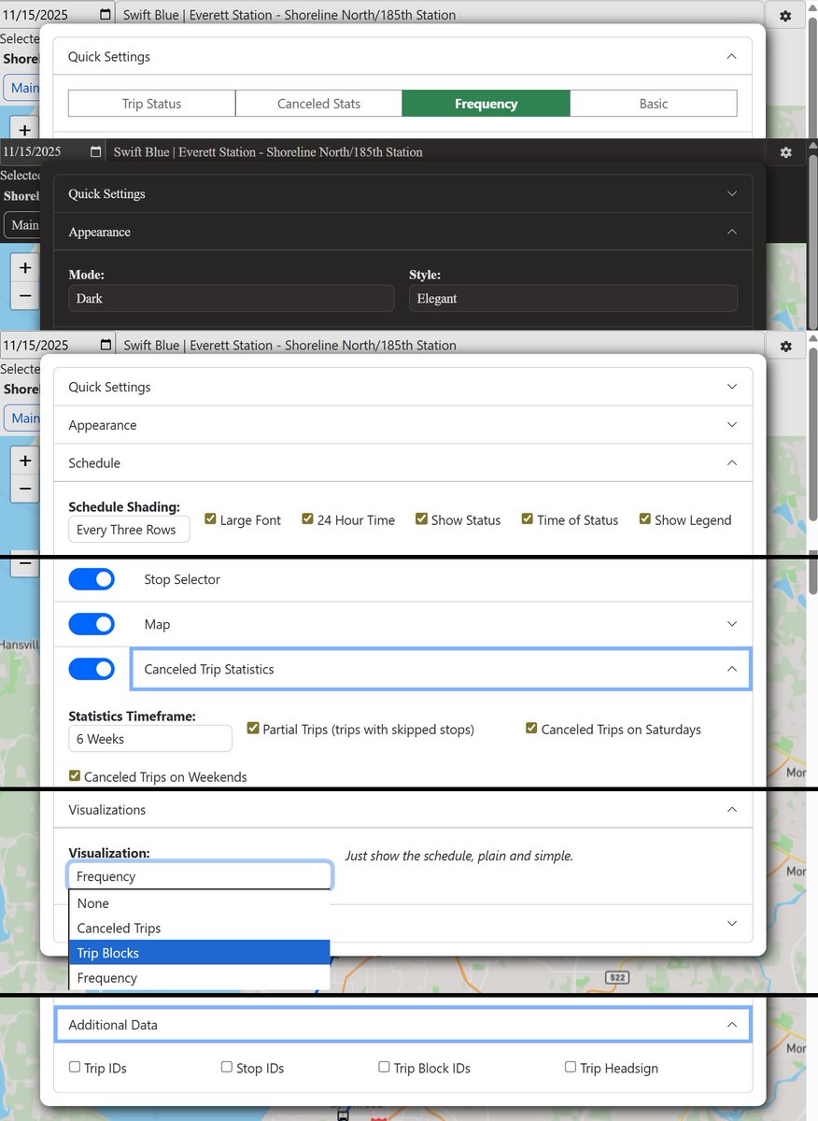Expand the light-theme Appearance section

pyautogui.click(x=402, y=425)
